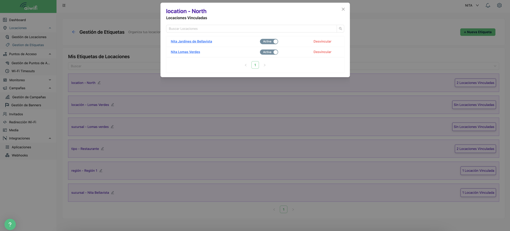This screenshot has width=510, height=231.
Task: Open the settings gear icon
Action: [x=499, y=5]
